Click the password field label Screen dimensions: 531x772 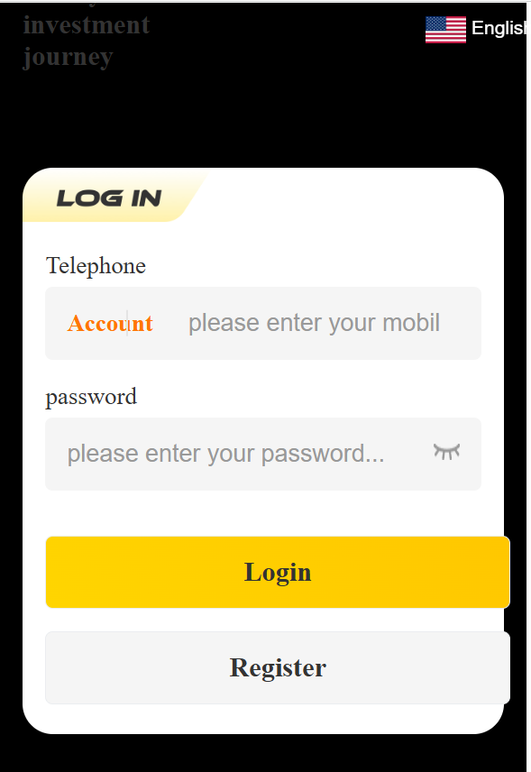[91, 397]
